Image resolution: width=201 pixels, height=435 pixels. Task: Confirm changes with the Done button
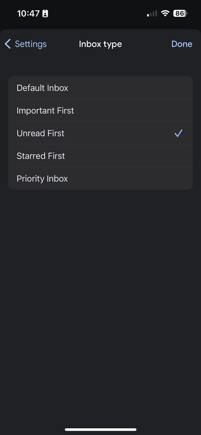182,44
